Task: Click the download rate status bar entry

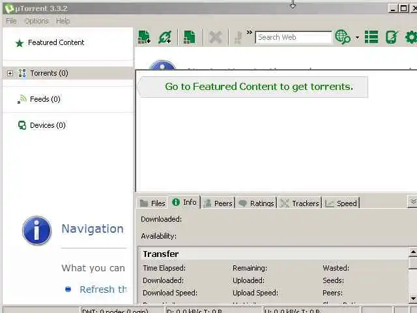Action: [x=214, y=310]
